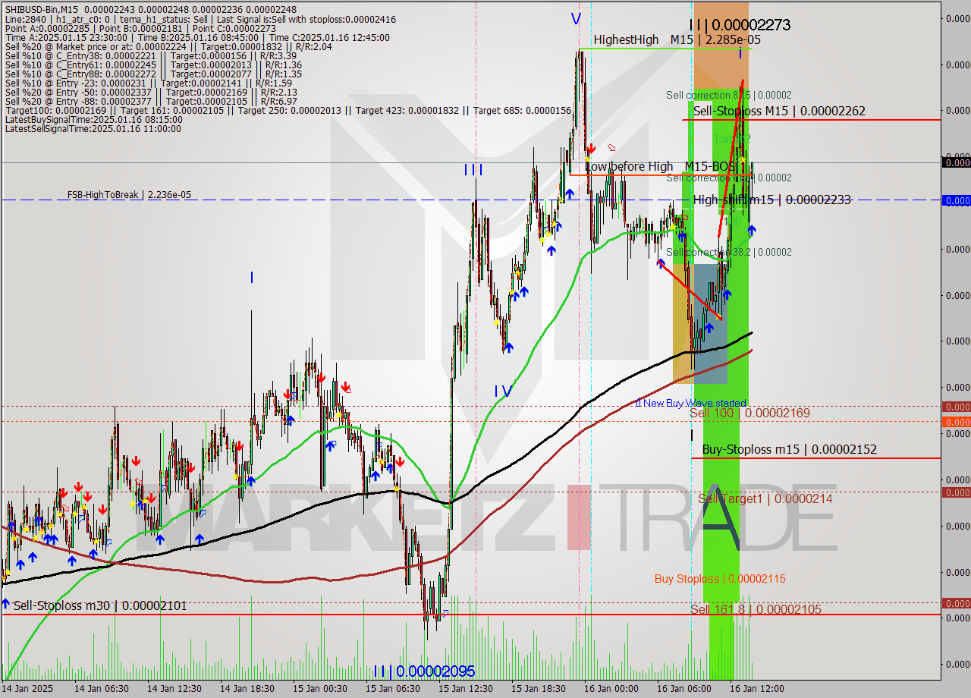The image size is (971, 698).
Task: Select the 'Sell %20 @ Entry -50' line
Action: (151, 92)
